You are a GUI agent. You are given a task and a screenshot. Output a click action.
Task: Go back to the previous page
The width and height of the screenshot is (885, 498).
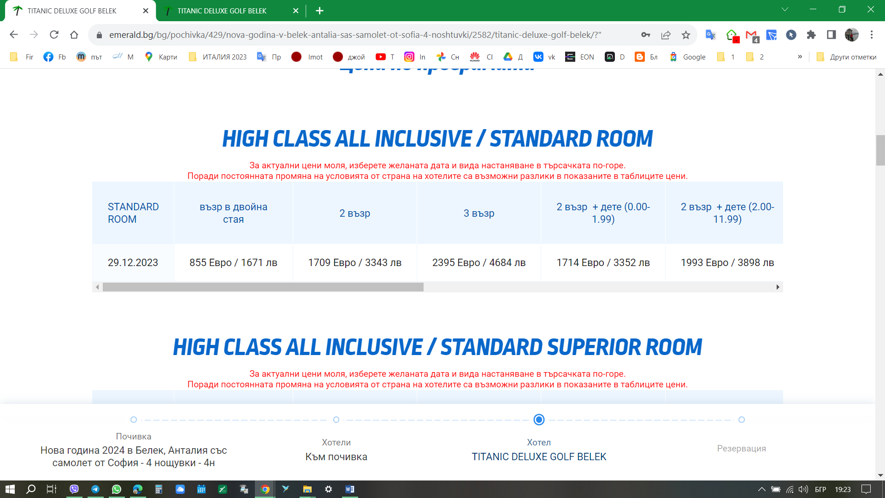point(14,35)
